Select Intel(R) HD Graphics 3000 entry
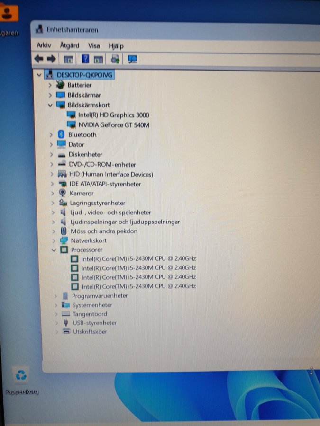320x426 pixels. 113,115
